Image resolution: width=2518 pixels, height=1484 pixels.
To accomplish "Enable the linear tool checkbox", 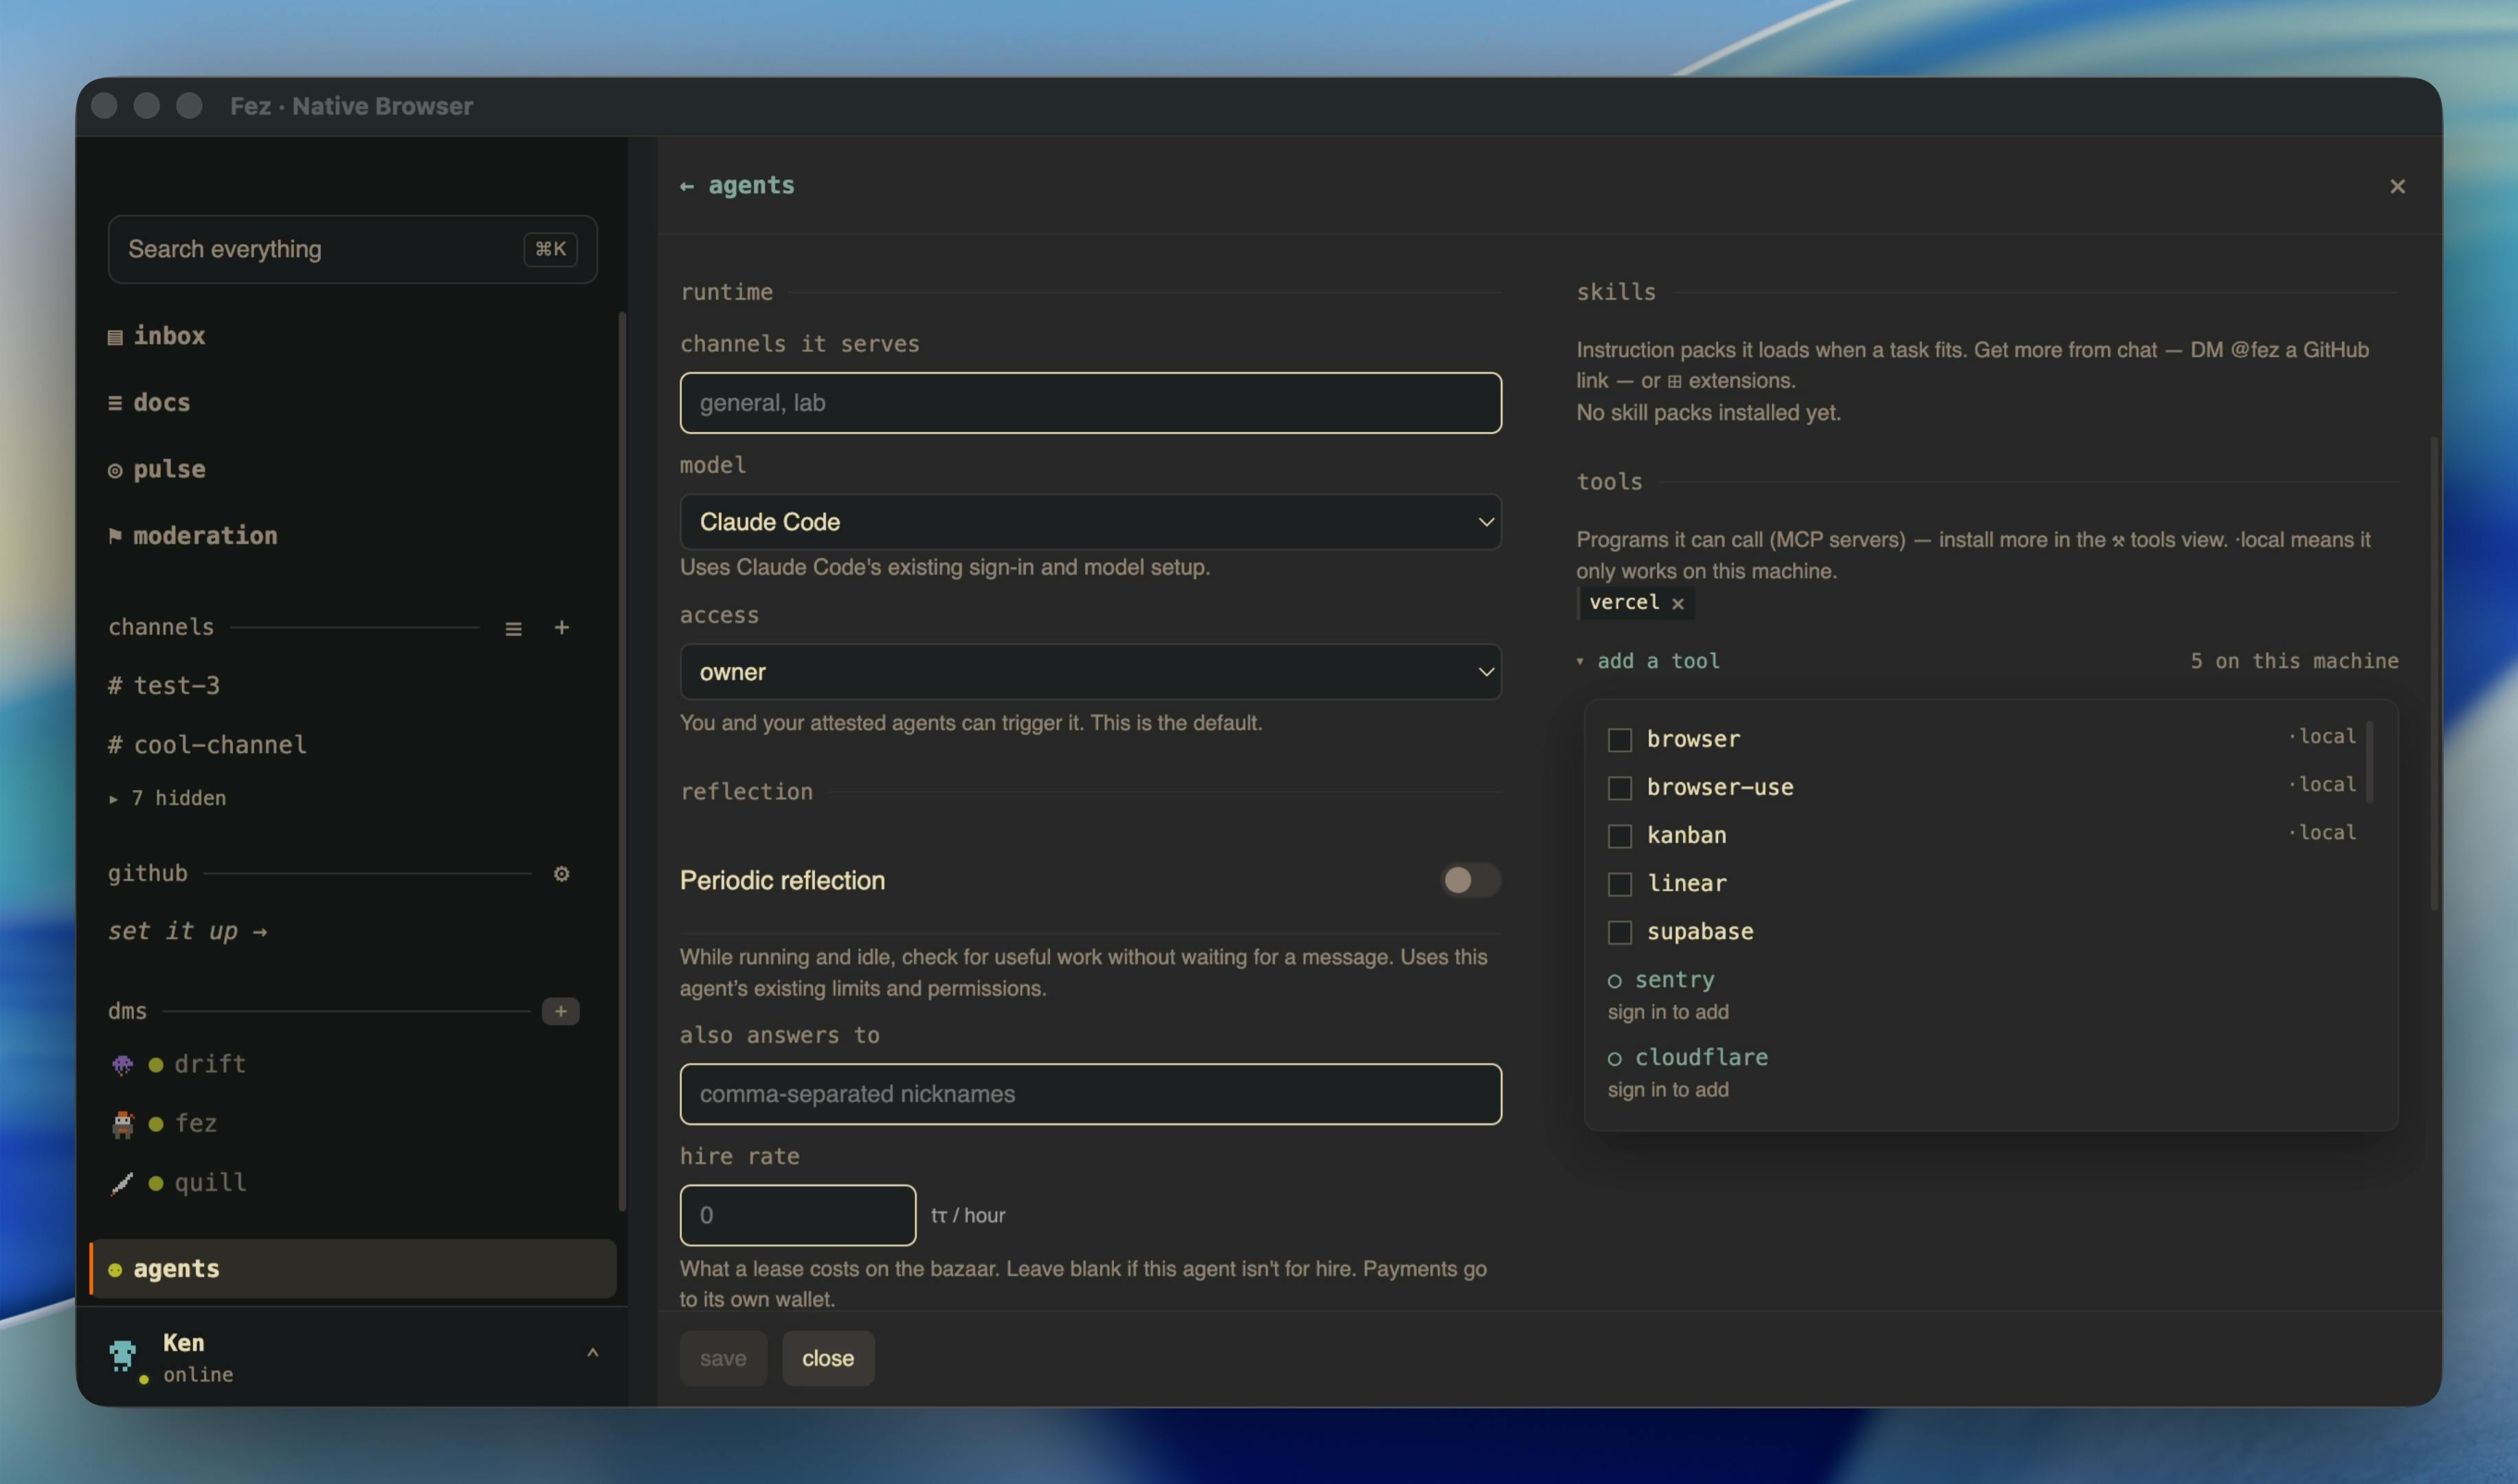I will pos(1619,884).
